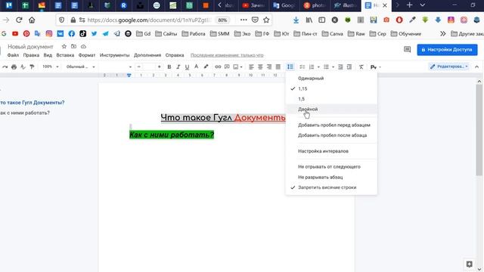Viewport: 484px width, 272px height.
Task: Open the Справка menu
Action: click(175, 55)
